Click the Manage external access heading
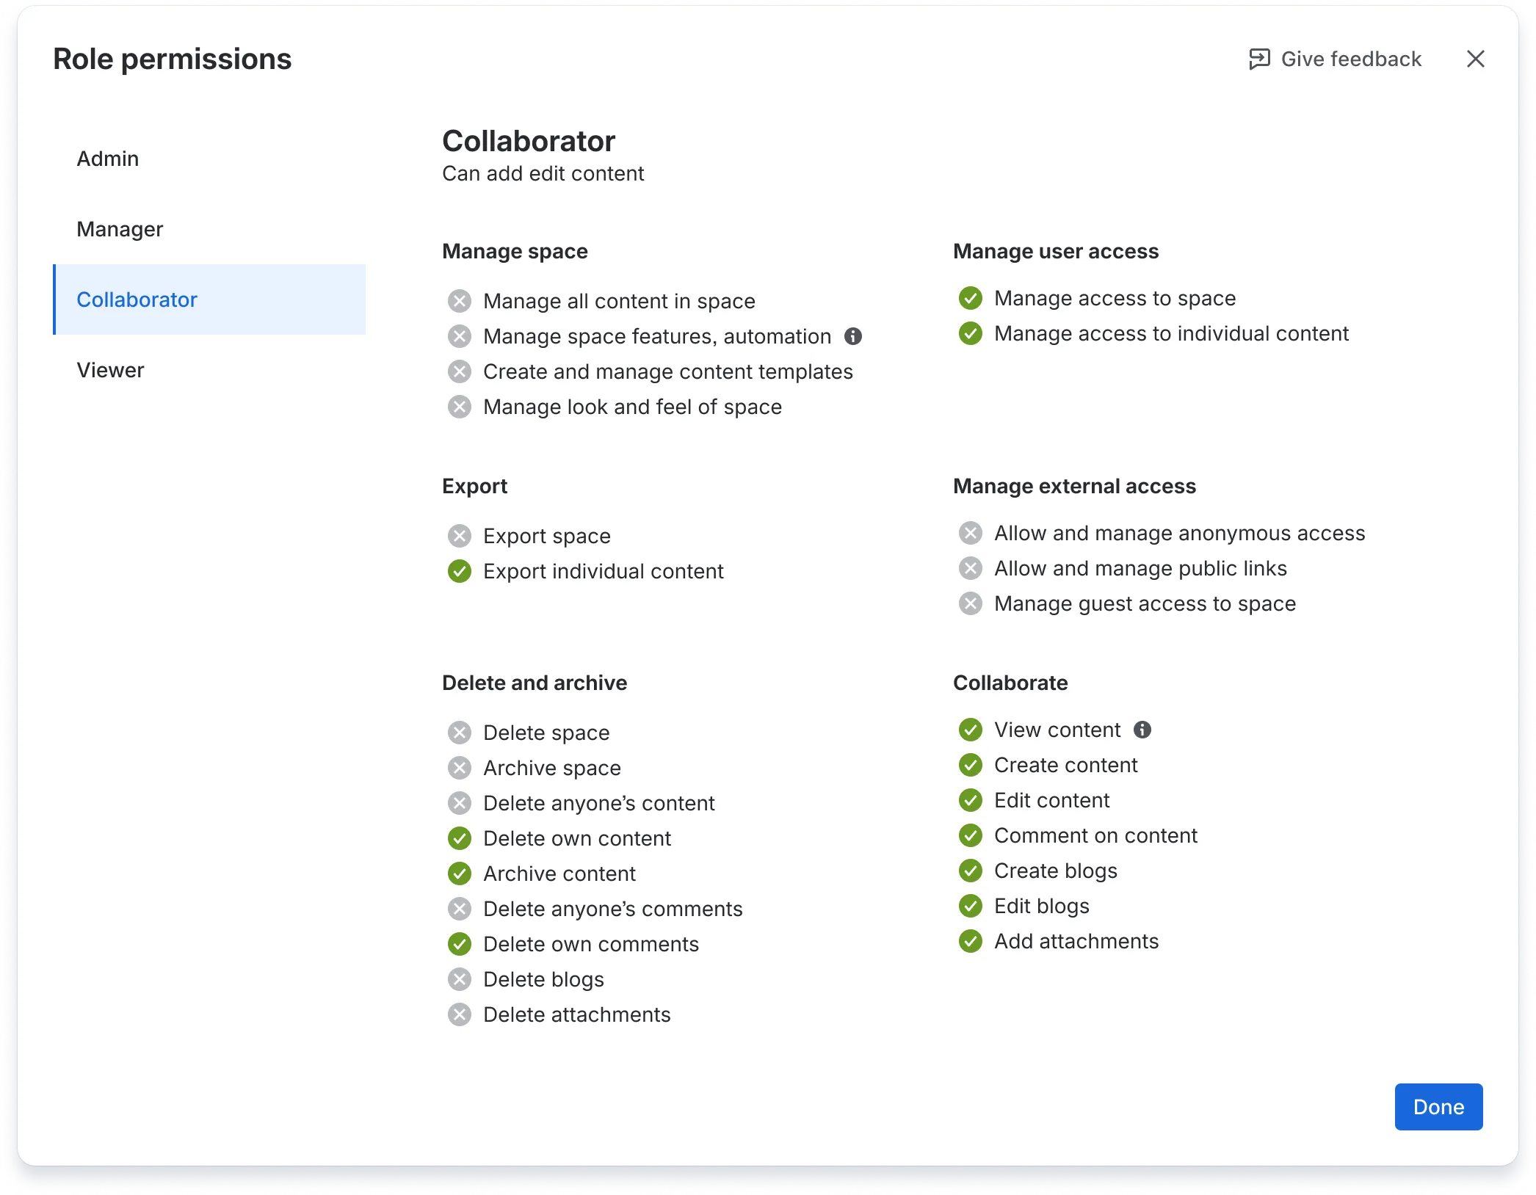Screen dimensions: 1536x1195 tap(1074, 486)
